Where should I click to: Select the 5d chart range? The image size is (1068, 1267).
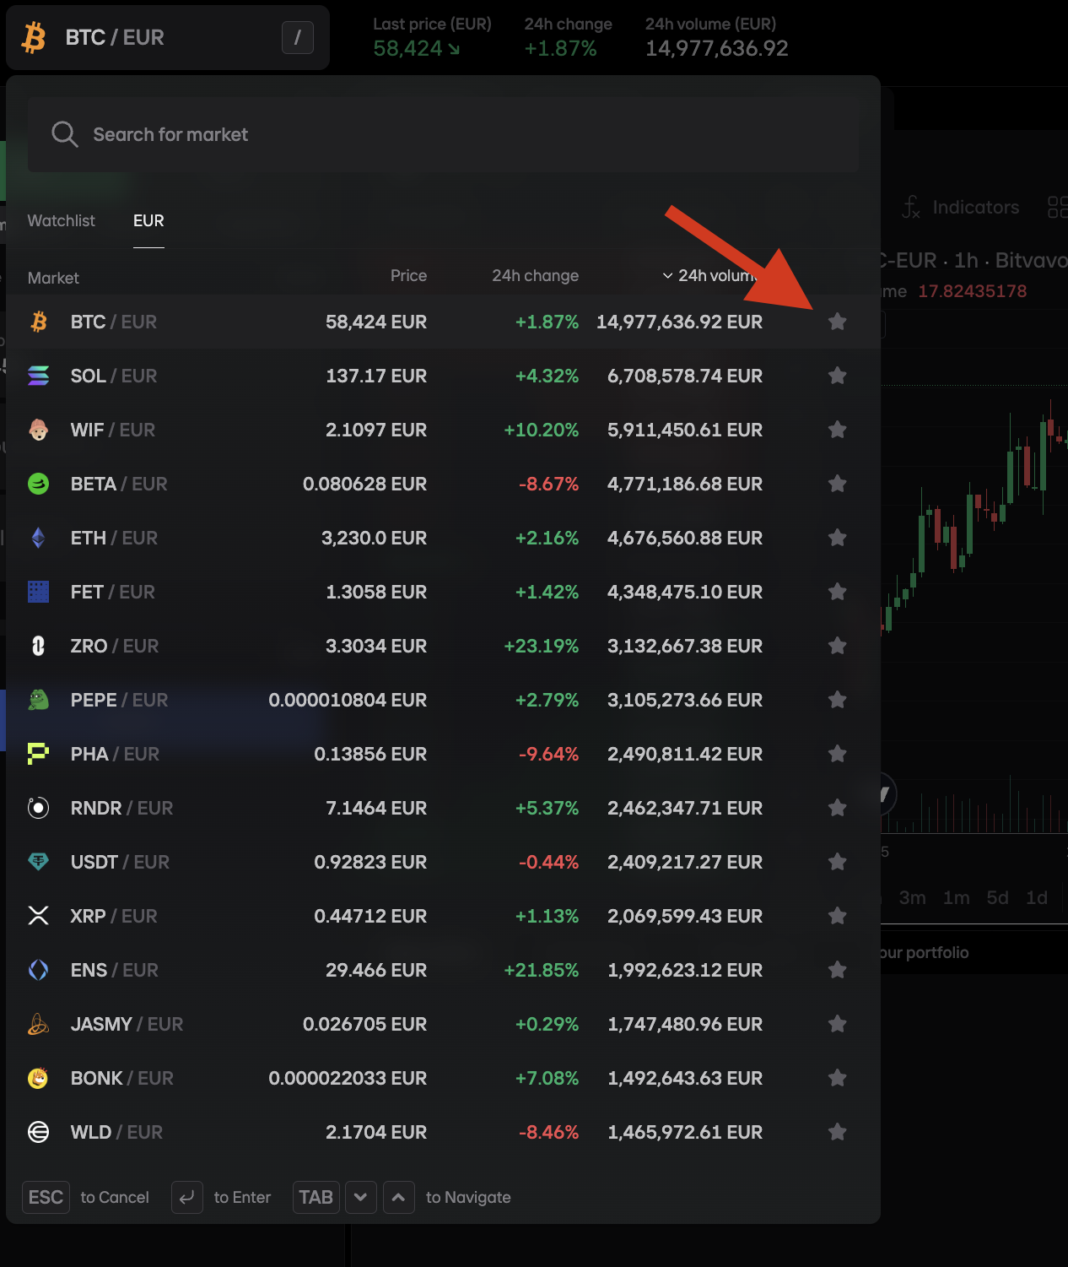coord(998,897)
